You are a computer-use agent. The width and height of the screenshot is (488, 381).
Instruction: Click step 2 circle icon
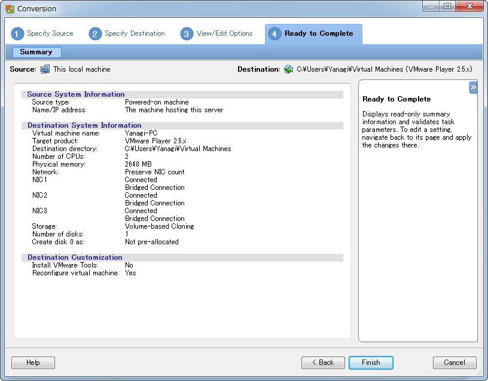95,33
